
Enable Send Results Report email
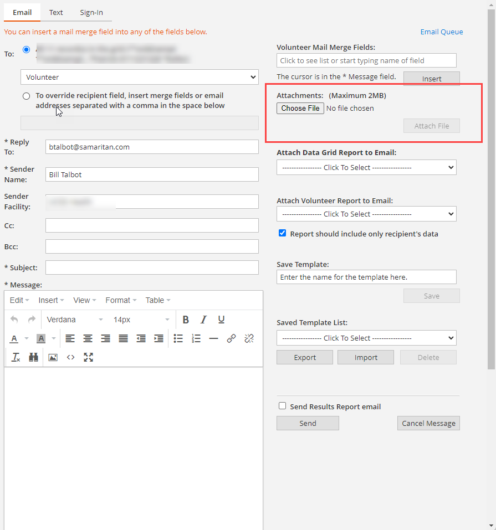click(283, 406)
